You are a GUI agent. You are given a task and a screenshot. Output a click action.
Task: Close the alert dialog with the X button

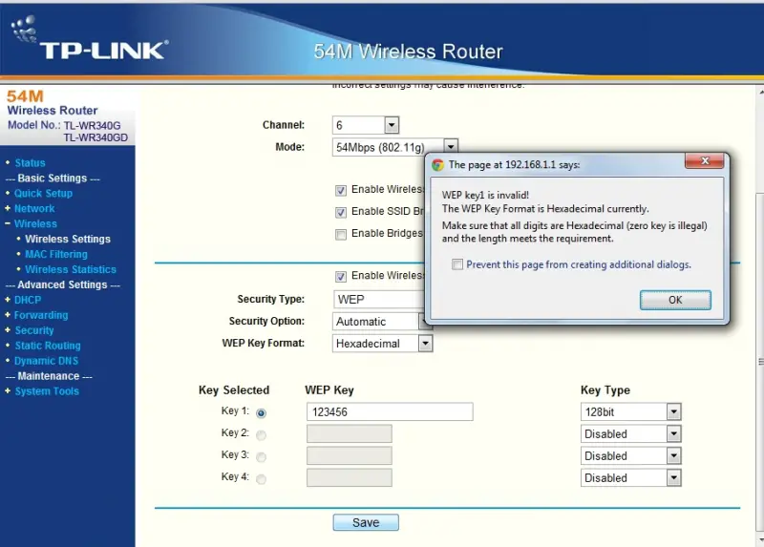pyautogui.click(x=704, y=160)
